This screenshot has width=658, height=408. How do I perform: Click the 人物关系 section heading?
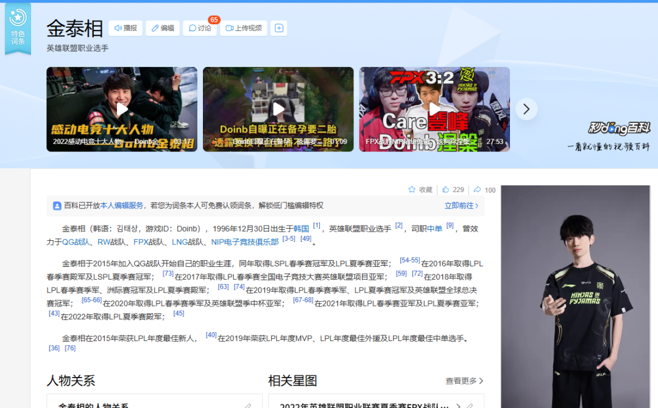point(71,381)
